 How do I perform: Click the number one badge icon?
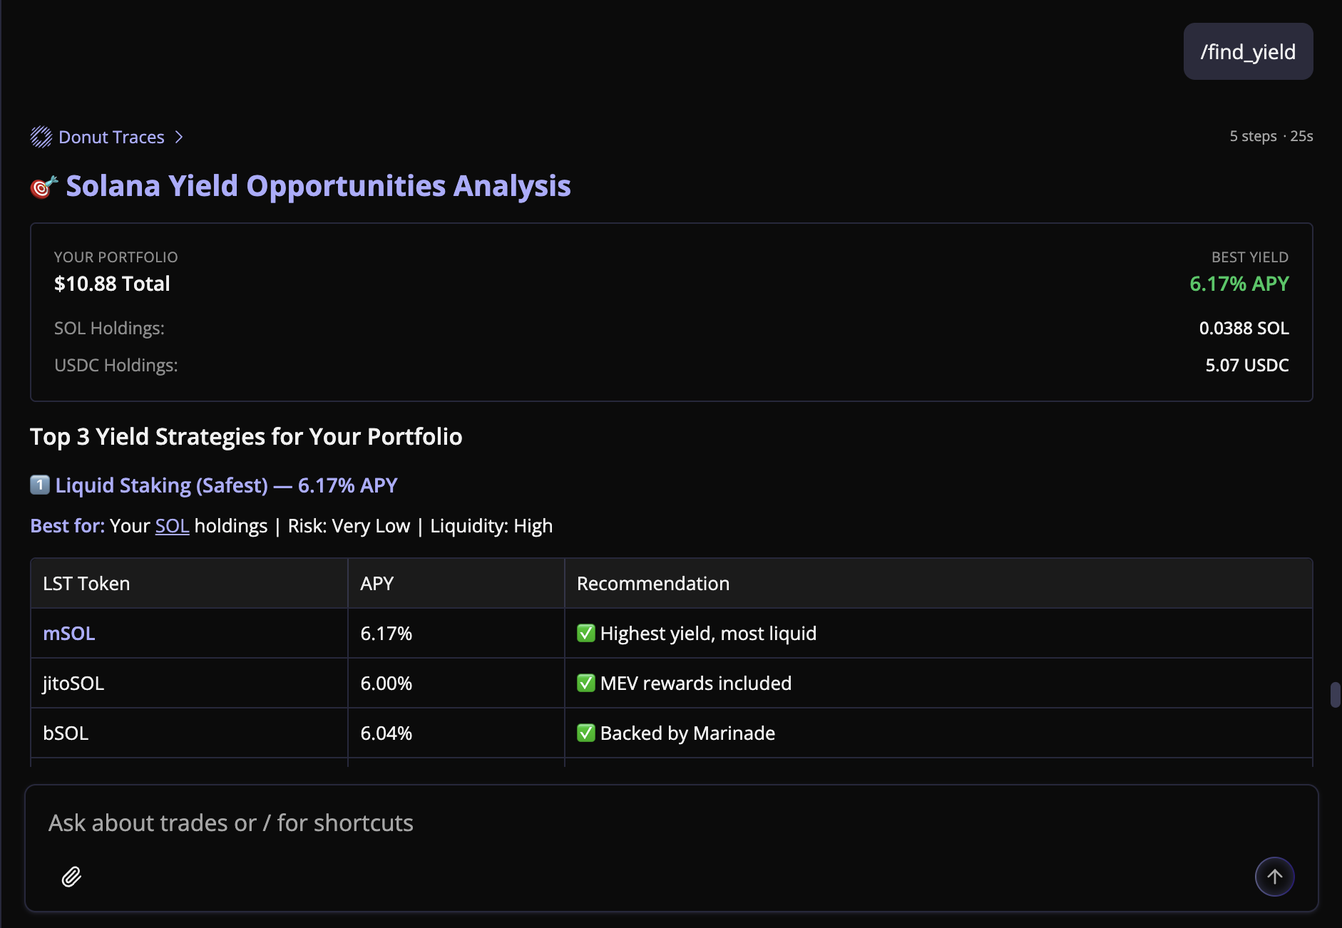(x=40, y=485)
